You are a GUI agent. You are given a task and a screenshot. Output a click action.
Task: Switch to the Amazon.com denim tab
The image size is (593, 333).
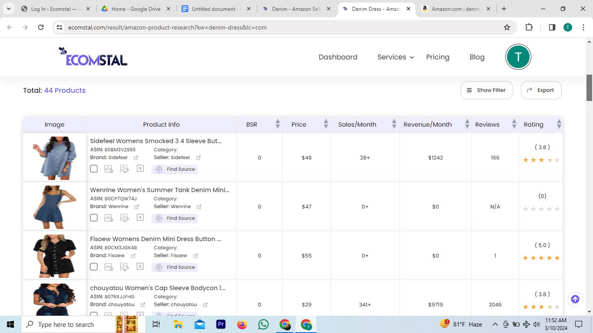point(456,9)
